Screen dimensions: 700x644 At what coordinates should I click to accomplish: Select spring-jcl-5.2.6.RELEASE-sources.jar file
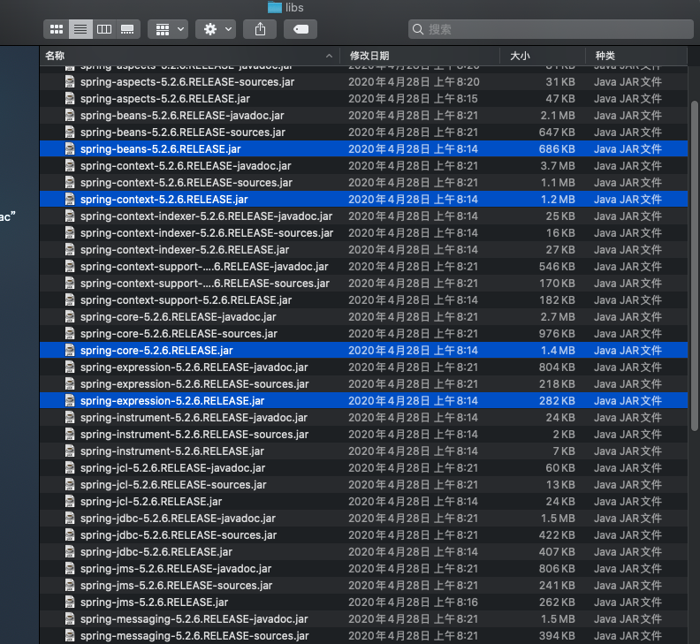[364, 485]
